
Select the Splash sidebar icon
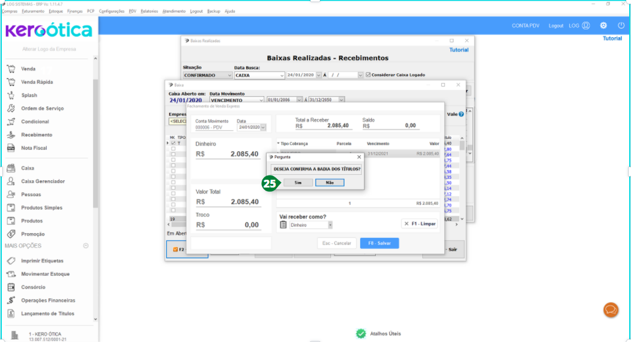click(x=11, y=95)
